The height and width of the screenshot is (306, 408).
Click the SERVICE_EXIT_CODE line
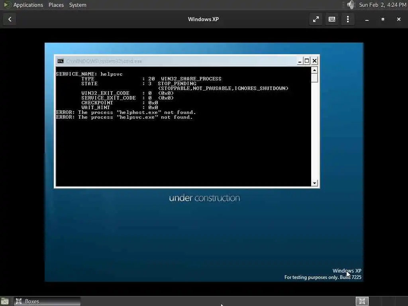click(x=127, y=98)
